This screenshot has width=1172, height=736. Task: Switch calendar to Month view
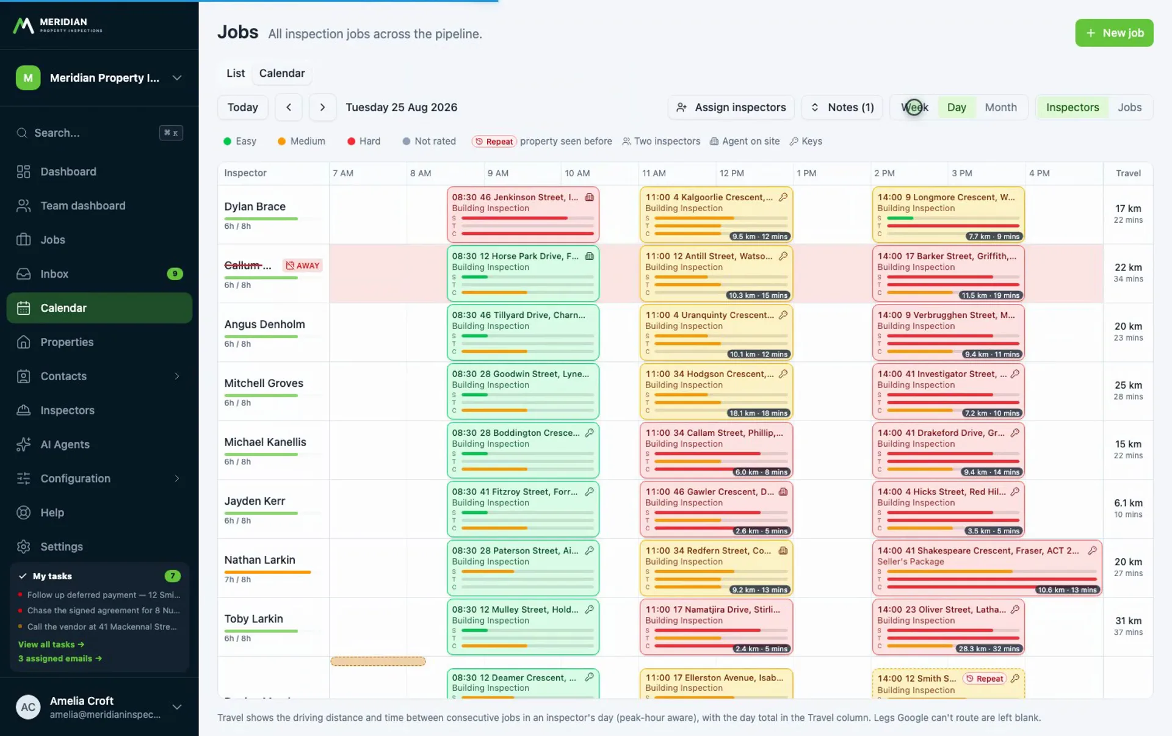click(x=1000, y=107)
